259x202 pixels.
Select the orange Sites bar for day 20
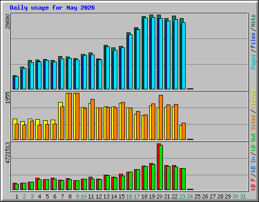(x=161, y=117)
